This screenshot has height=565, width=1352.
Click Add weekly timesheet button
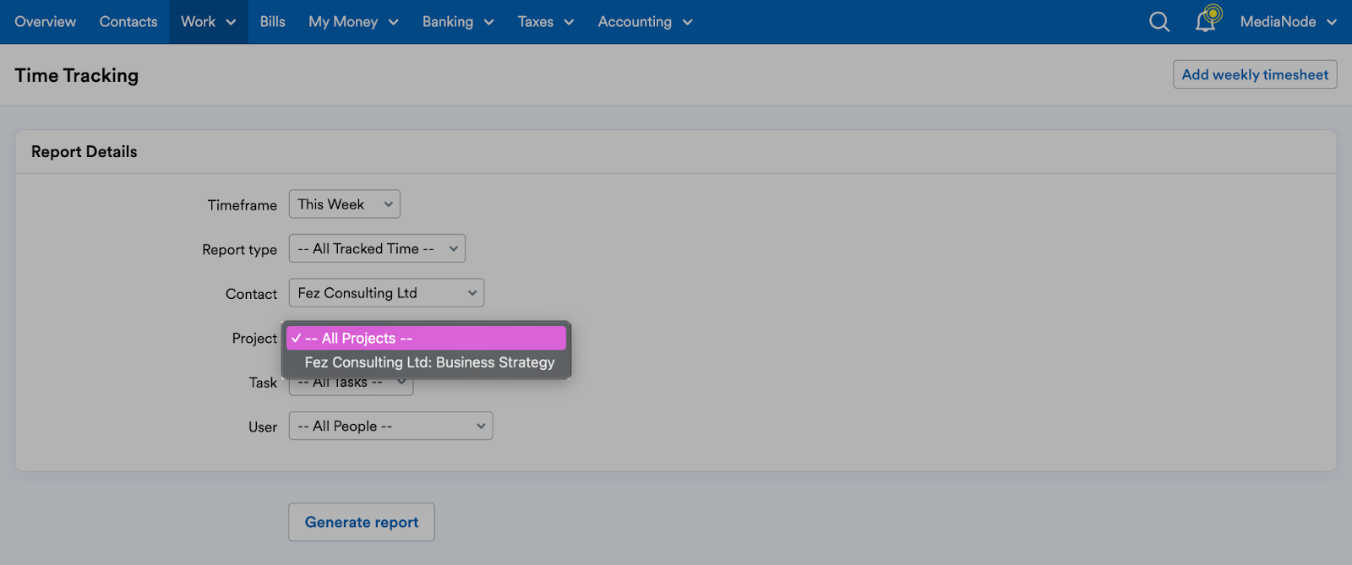click(1255, 74)
